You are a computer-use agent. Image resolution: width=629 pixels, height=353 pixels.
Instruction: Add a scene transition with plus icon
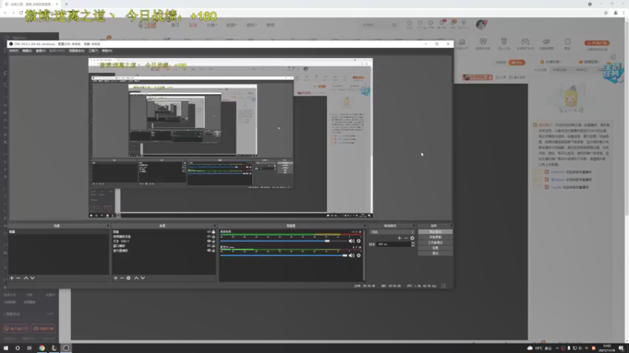[x=399, y=238]
